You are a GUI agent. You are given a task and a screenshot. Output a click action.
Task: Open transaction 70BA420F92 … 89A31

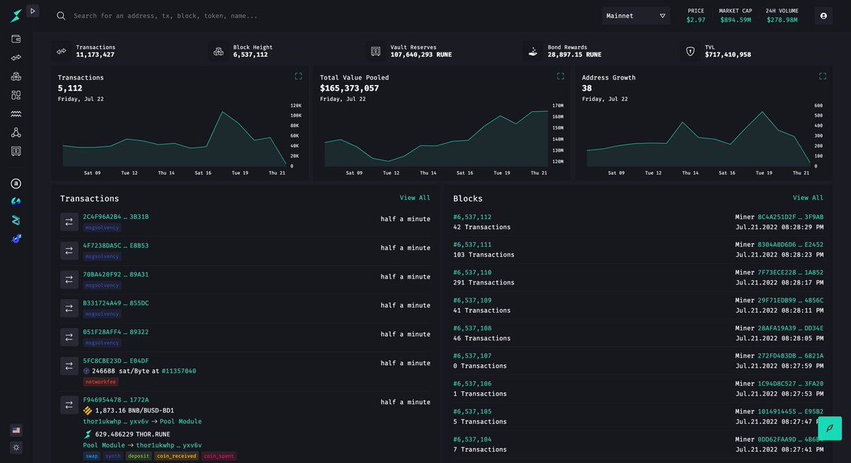click(x=116, y=274)
